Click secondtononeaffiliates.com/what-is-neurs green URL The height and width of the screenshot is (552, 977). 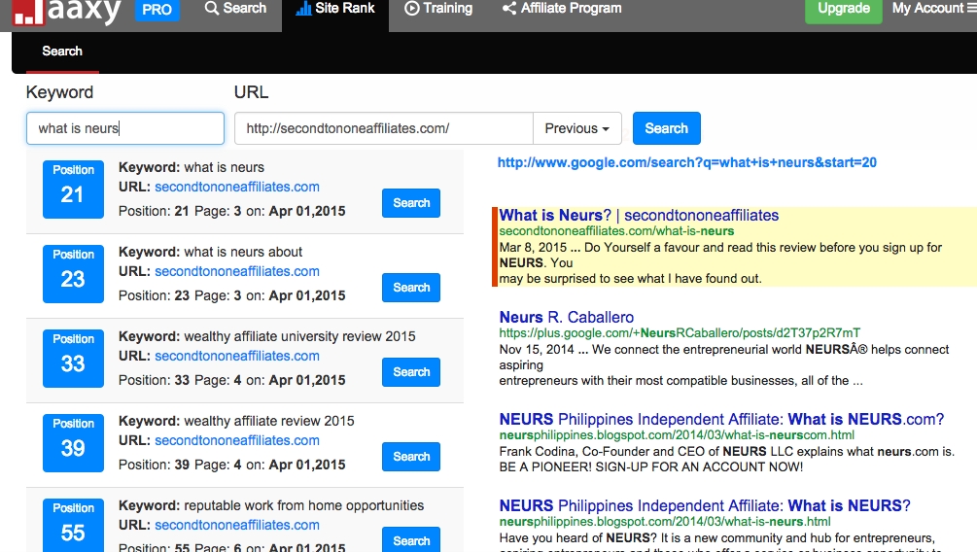click(616, 231)
